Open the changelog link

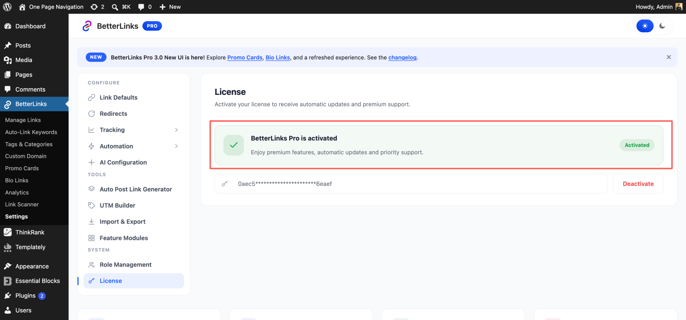(x=402, y=57)
